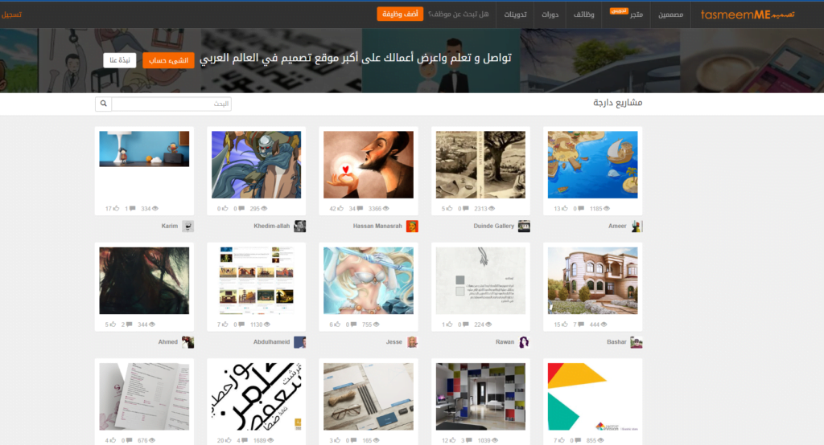The image size is (824, 445).
Task: Open the Arabic calligraphy typography thumbnail
Action: click(257, 397)
